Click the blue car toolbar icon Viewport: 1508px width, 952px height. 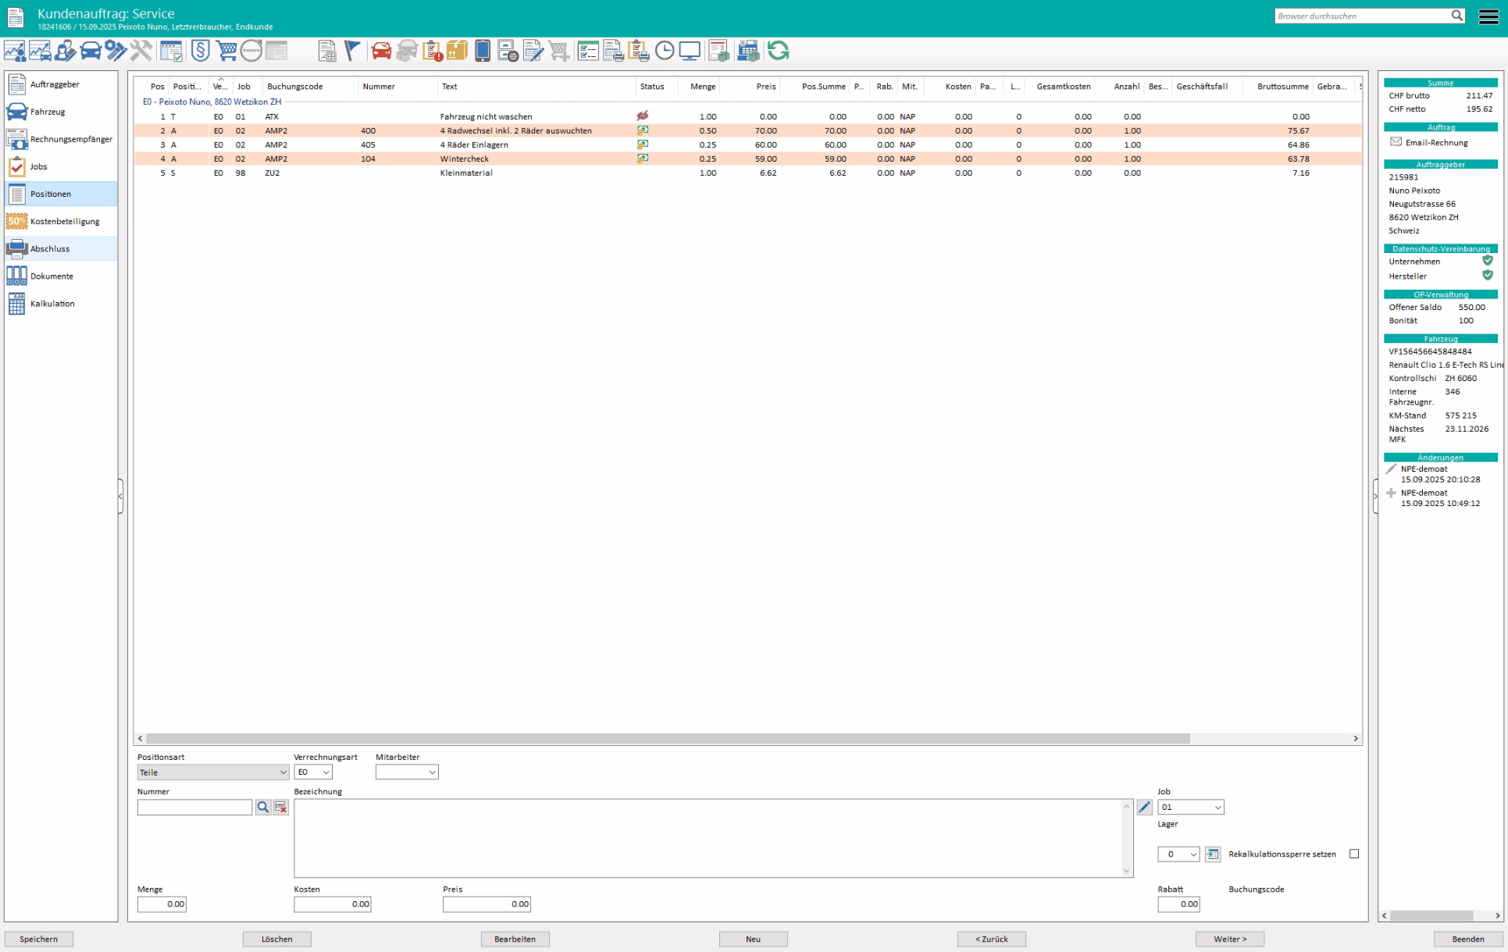tap(91, 52)
